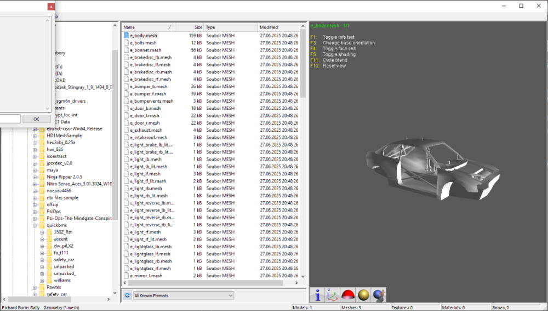
Task: Close the dialog with red X
Action: pos(51,7)
